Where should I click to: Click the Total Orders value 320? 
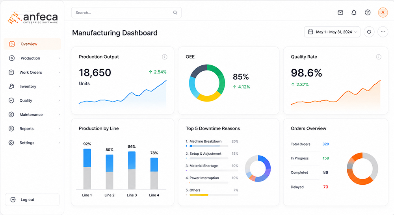[x=326, y=144]
